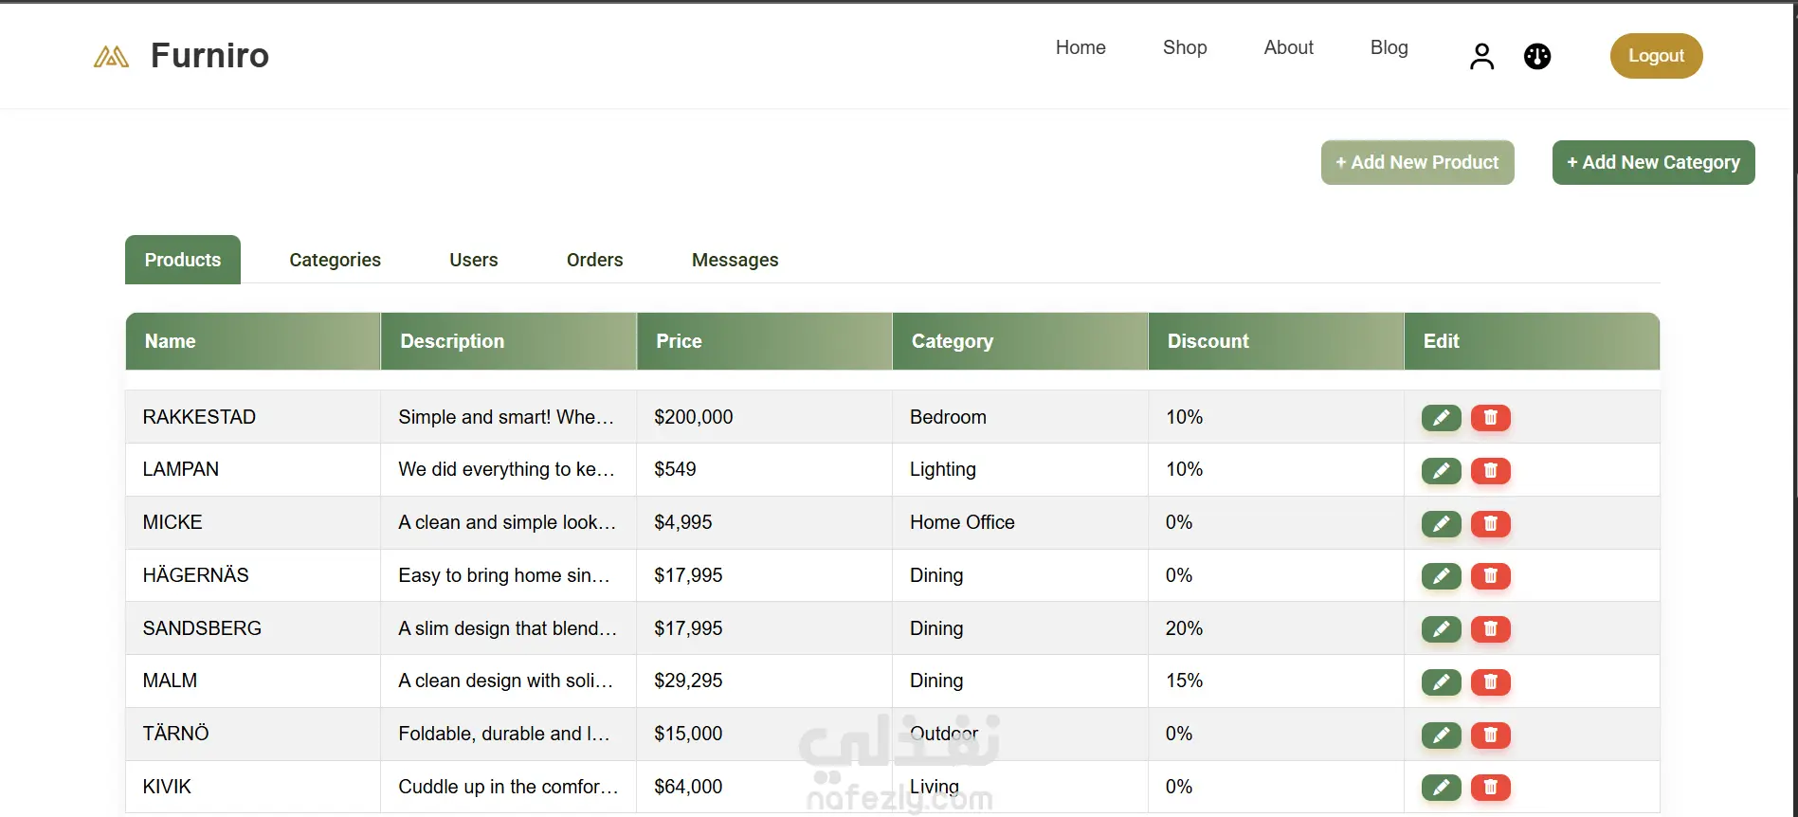Screen dimensions: 1798x817
Task: Switch to the Categories tab
Action: 335,260
